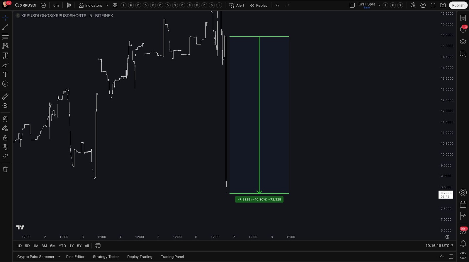Open the Strategy Tester tab
Viewport: 469px width, 262px height.
[106, 257]
